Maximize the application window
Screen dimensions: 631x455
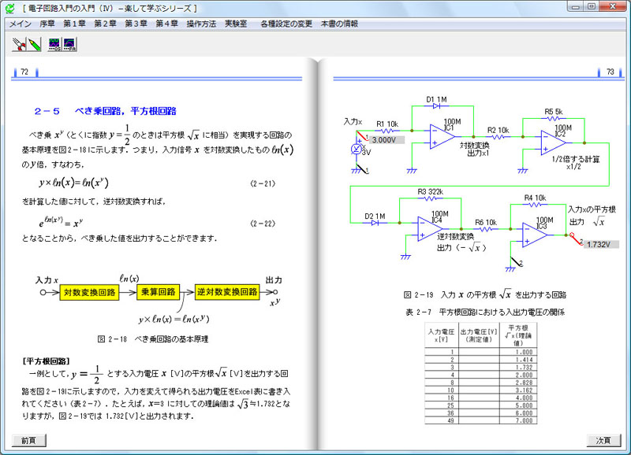tap(591, 6)
